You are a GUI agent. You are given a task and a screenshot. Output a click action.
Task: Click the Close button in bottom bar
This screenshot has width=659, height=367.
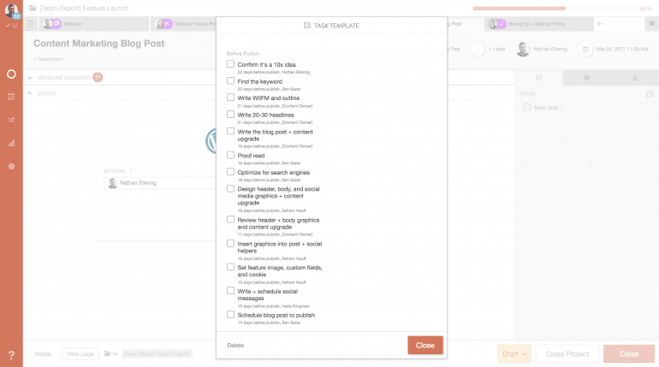[x=629, y=354]
